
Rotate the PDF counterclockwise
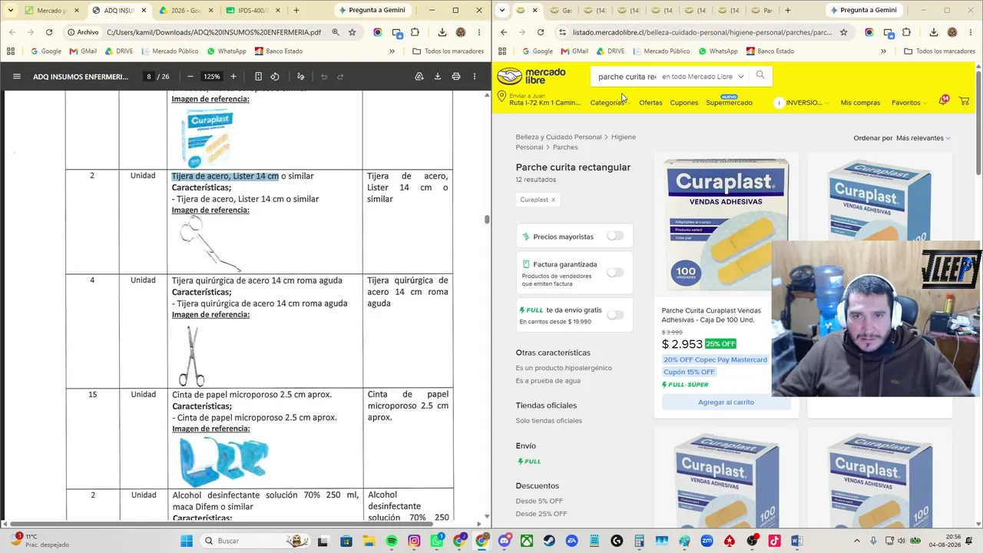(275, 77)
